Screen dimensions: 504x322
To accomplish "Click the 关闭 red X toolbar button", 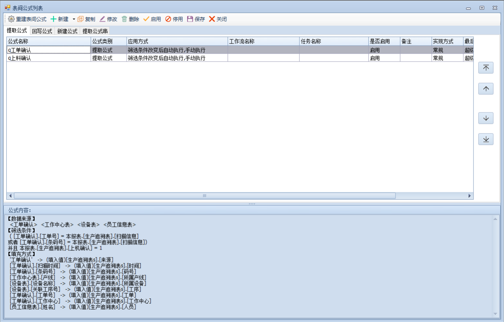I will [x=212, y=19].
